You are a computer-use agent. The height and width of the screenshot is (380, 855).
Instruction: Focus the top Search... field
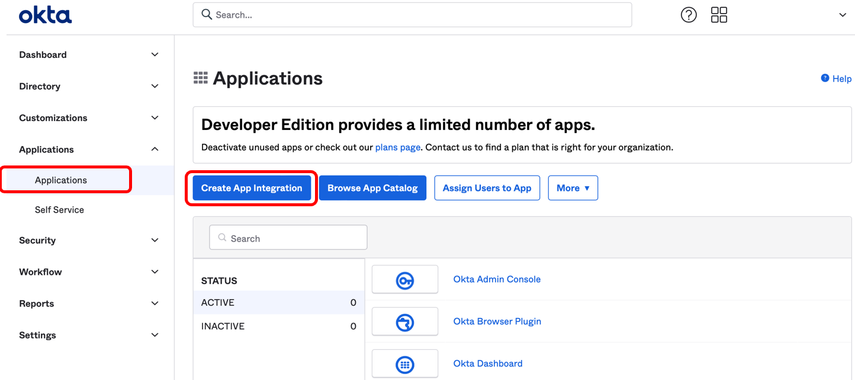[x=412, y=15]
